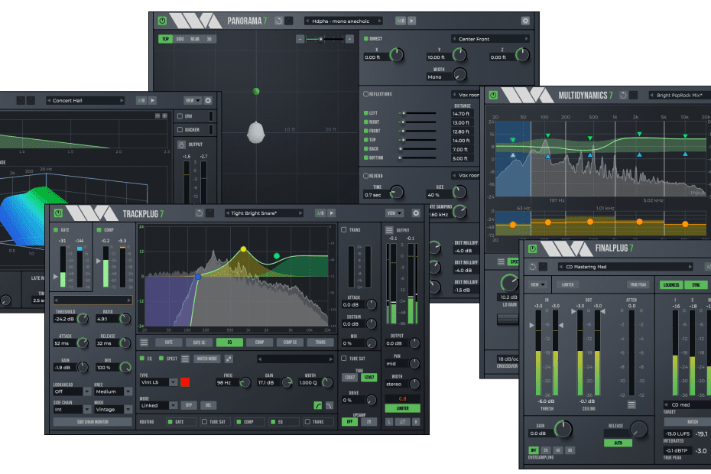Click the red EQ band color swatch
Screen dimensions: 711x474
185,382
